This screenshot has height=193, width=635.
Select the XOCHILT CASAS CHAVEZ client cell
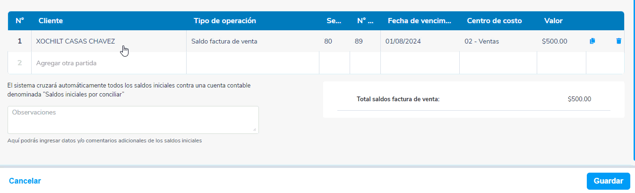76,41
